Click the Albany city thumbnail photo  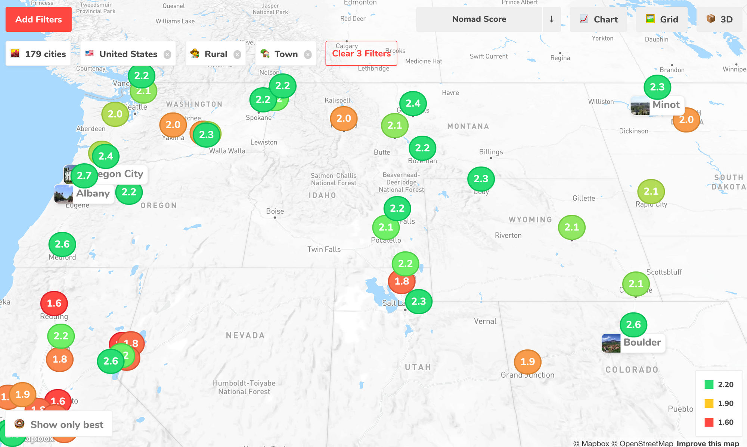[63, 194]
